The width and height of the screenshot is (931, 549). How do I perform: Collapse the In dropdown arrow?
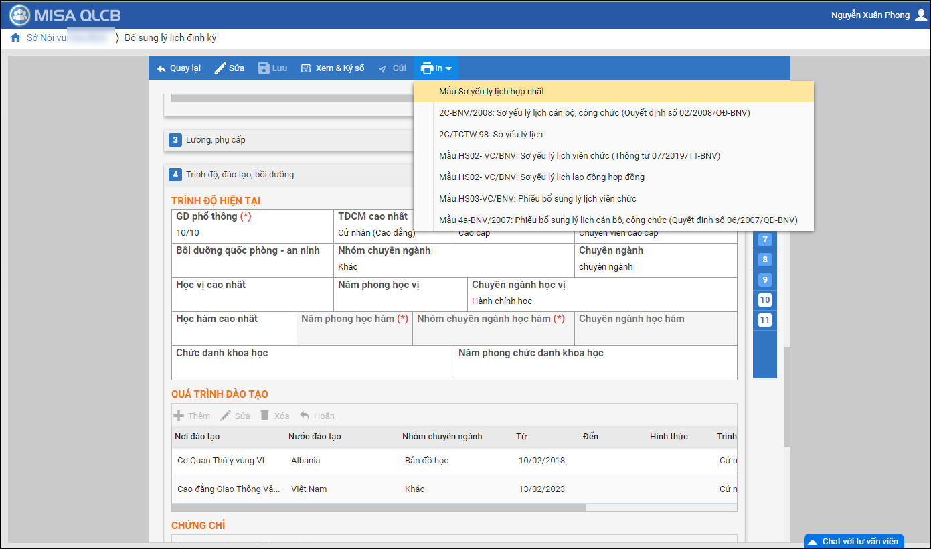[x=448, y=68]
